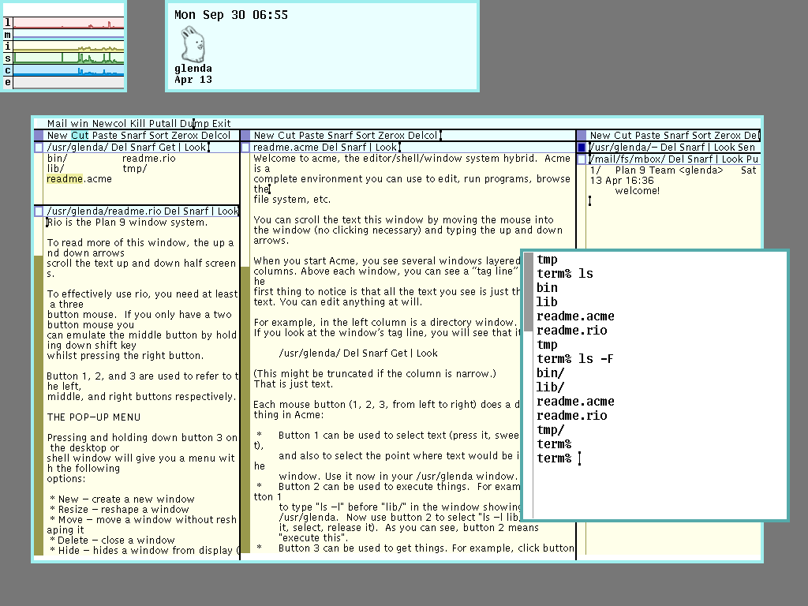This screenshot has height=606, width=808.
Task: Click Mail in the acme top tag
Action: [x=57, y=124]
